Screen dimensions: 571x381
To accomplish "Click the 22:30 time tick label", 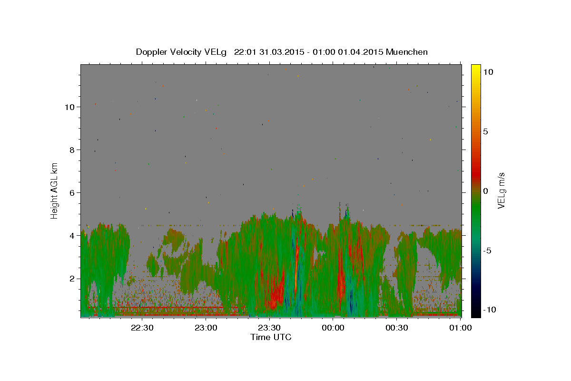I will coord(142,328).
